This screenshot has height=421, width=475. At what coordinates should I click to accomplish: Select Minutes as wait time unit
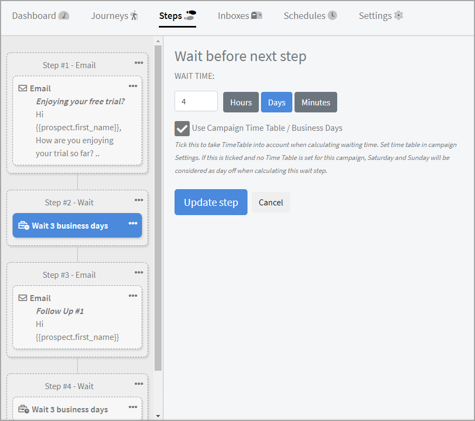pyautogui.click(x=316, y=102)
